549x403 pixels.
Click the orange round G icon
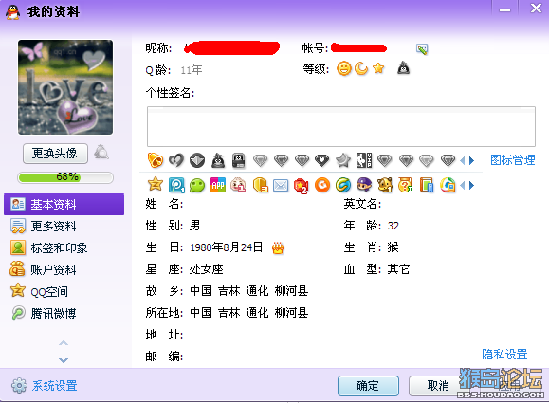pyautogui.click(x=322, y=185)
